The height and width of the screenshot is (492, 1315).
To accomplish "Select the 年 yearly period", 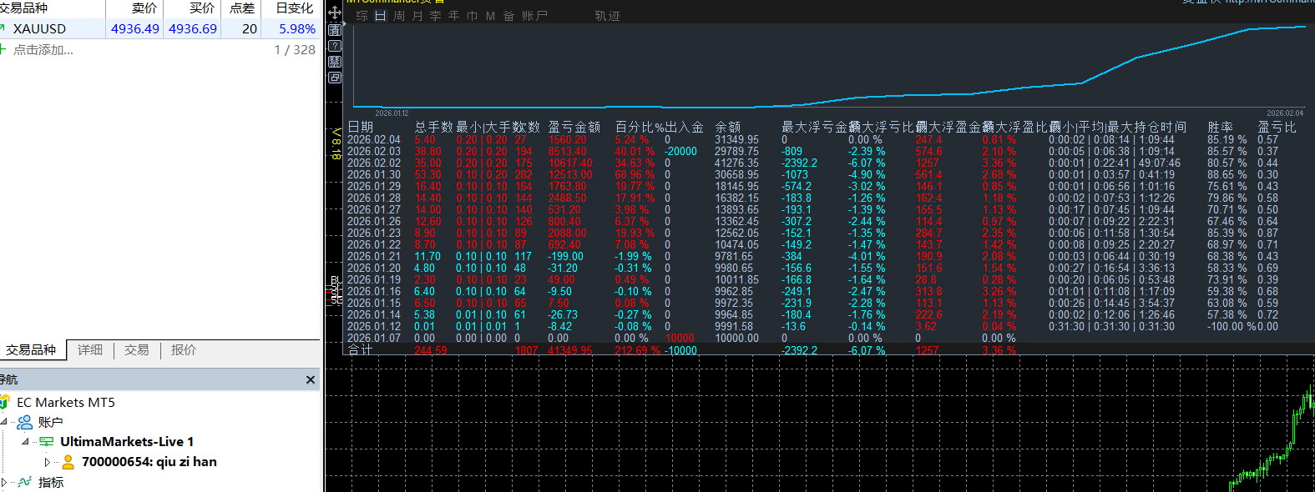I will click(x=454, y=16).
